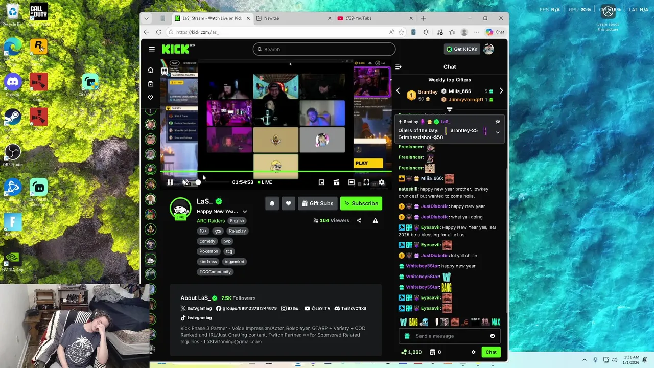
Task: Expand the top gifters leaderboard handle
Action: 450,109
